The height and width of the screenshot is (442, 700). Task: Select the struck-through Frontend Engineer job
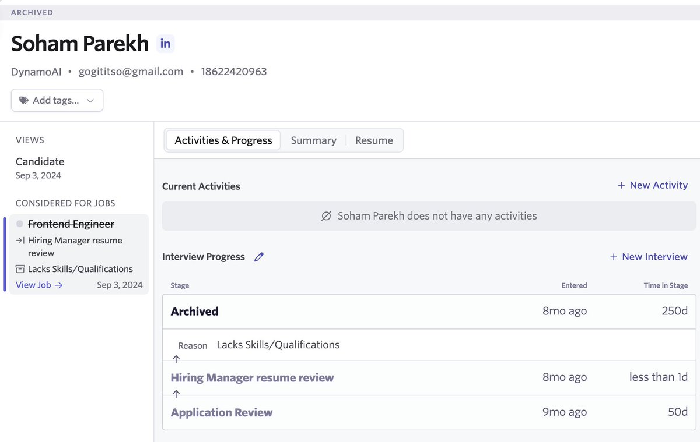click(x=71, y=224)
